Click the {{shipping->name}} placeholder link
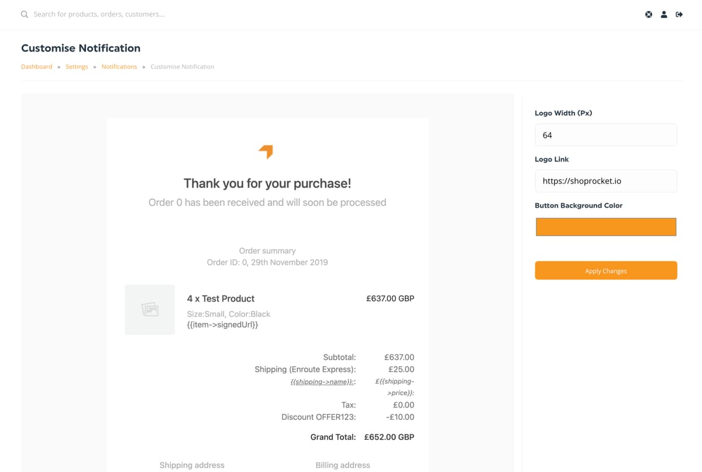 pos(323,381)
